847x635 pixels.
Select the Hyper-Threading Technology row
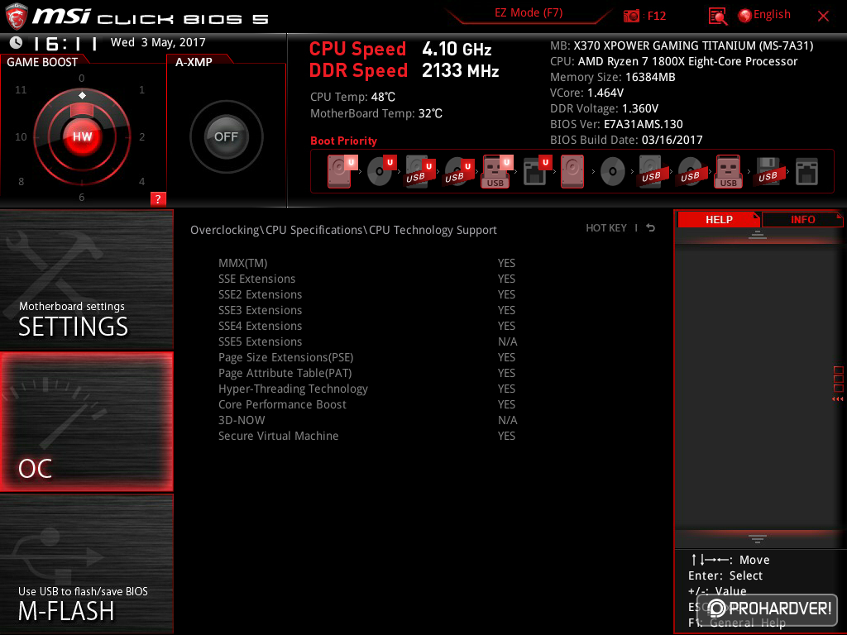point(367,389)
